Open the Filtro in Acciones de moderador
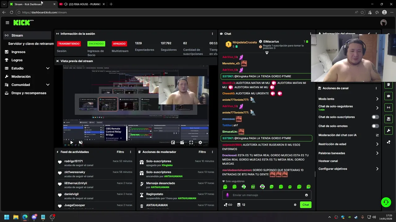 coord(202,152)
